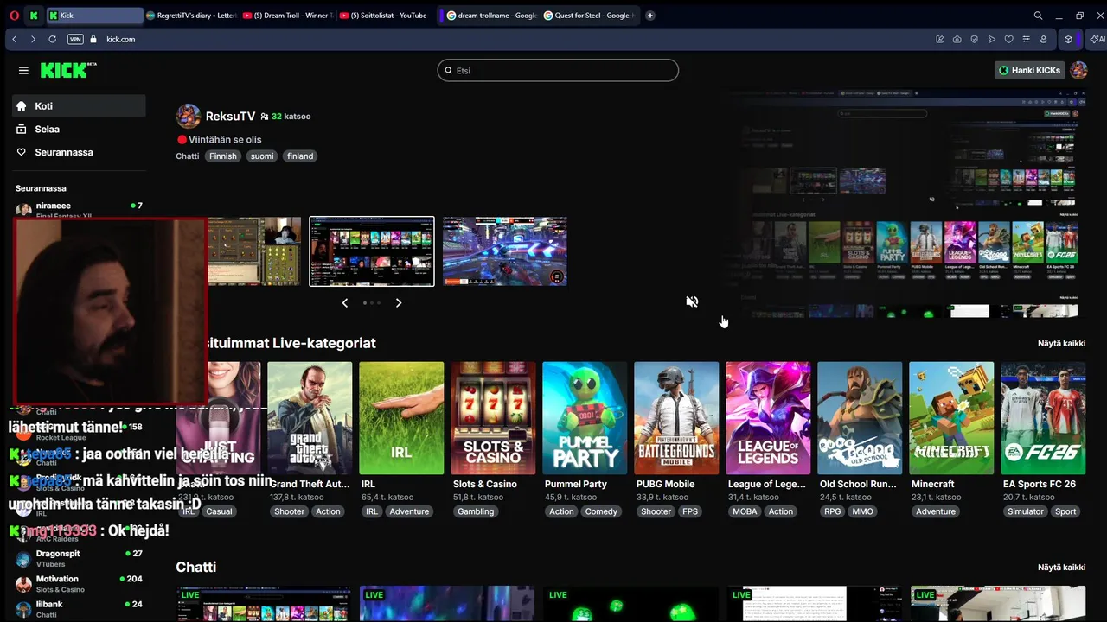This screenshot has width=1107, height=622.
Task: Switch to Quest for Steel Google tab
Action: [588, 16]
